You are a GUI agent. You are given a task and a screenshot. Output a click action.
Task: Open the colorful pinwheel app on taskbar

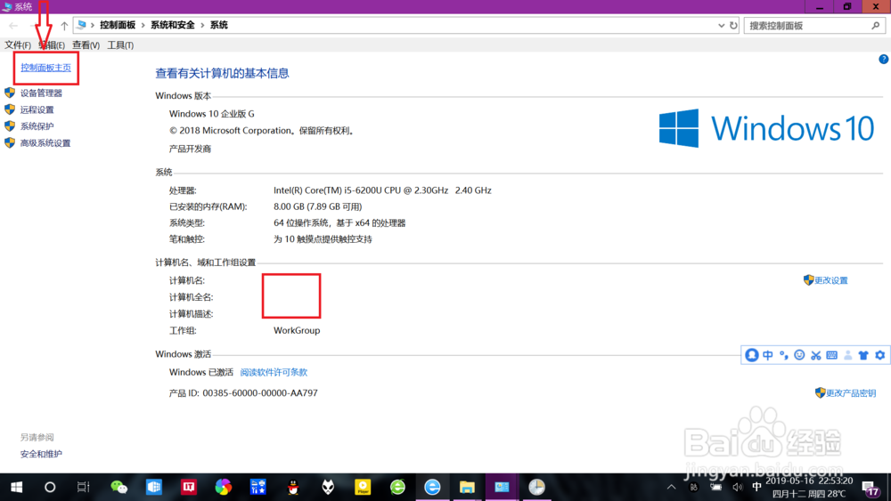(x=224, y=487)
